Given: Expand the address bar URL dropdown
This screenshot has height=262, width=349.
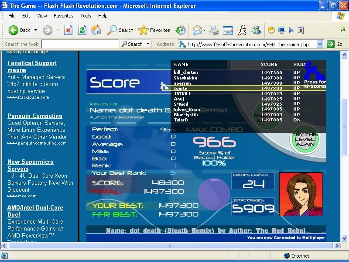Looking at the screenshot, I should pos(320,44).
